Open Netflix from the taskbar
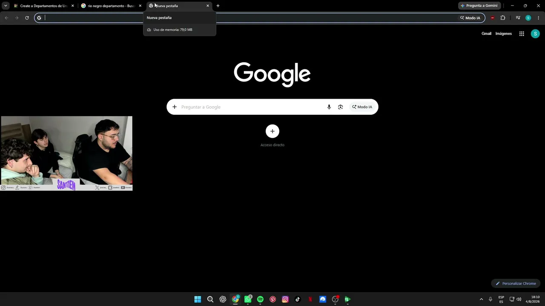Image resolution: width=545 pixels, height=306 pixels. (310, 299)
